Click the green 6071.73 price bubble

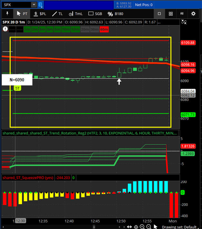click(188, 114)
